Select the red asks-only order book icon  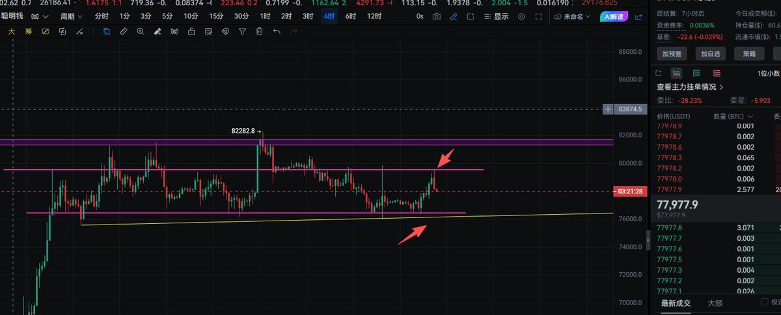pyautogui.click(x=717, y=73)
